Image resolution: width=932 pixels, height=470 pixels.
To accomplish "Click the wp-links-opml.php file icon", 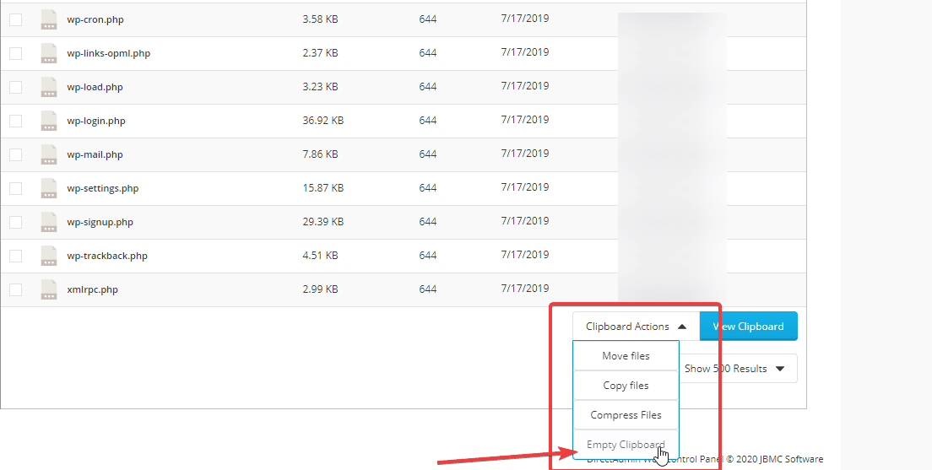I will point(49,53).
